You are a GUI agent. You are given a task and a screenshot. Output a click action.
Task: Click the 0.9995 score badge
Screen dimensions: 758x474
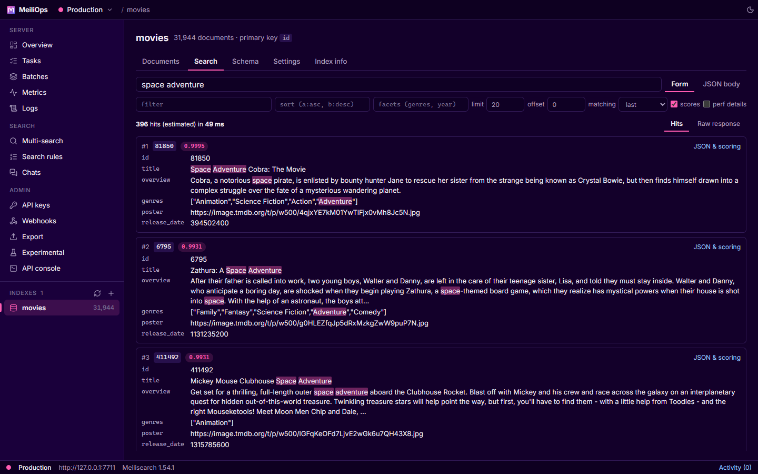(x=194, y=146)
